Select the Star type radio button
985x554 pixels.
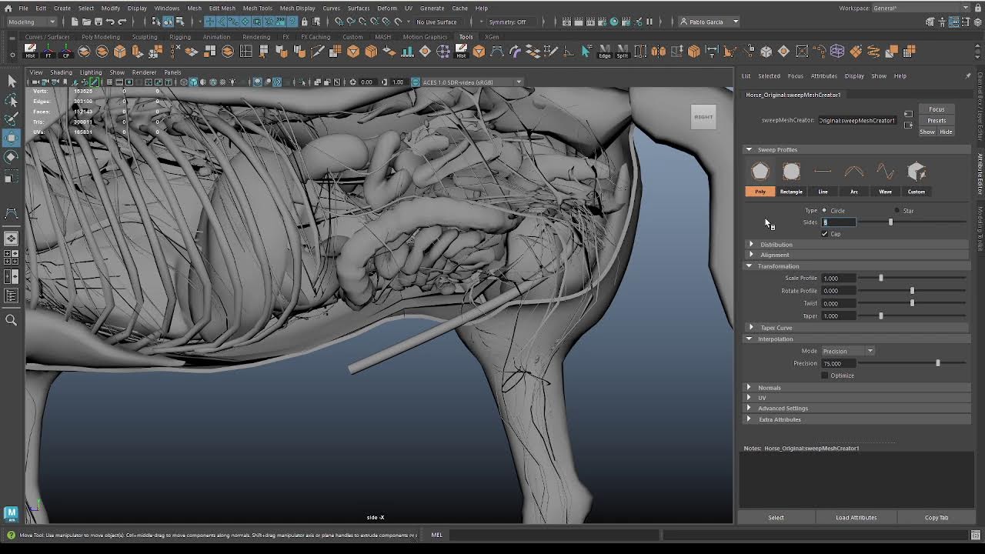point(897,210)
